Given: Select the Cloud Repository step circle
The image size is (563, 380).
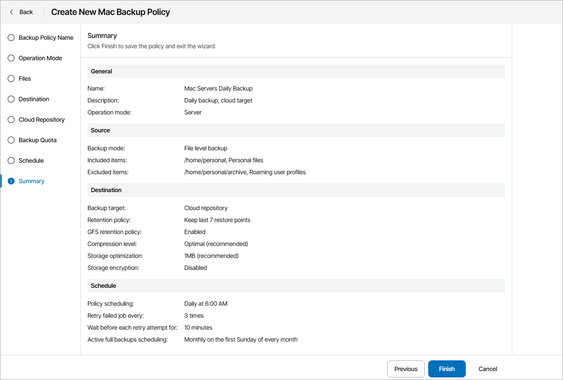Looking at the screenshot, I should click(12, 120).
